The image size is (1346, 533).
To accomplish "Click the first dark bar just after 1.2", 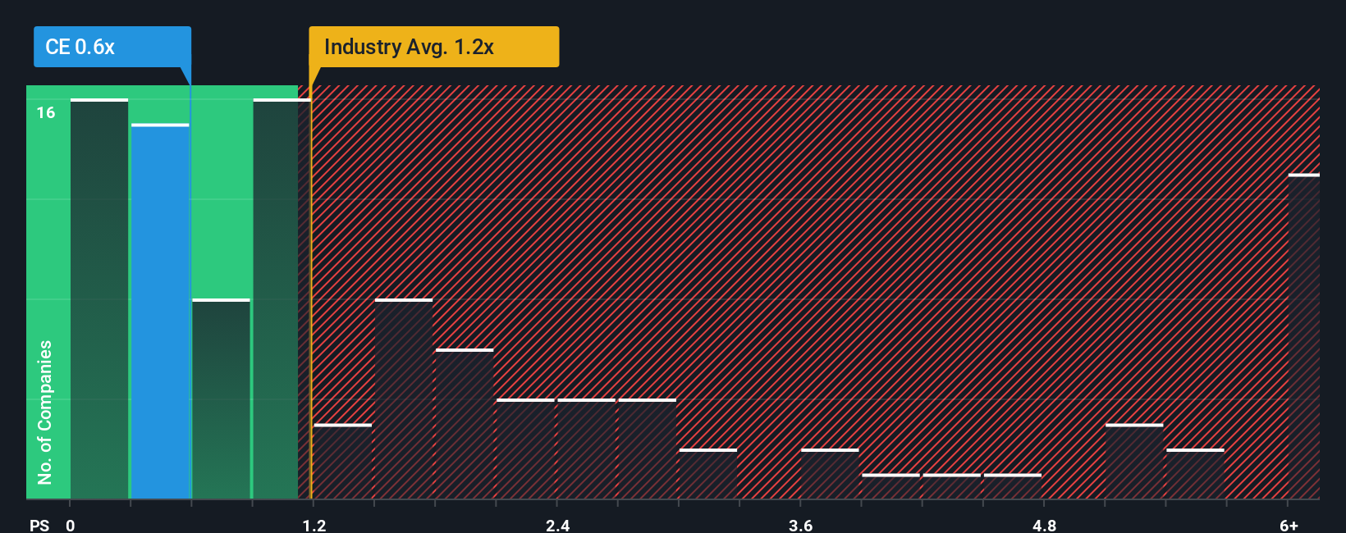I will coord(343,461).
